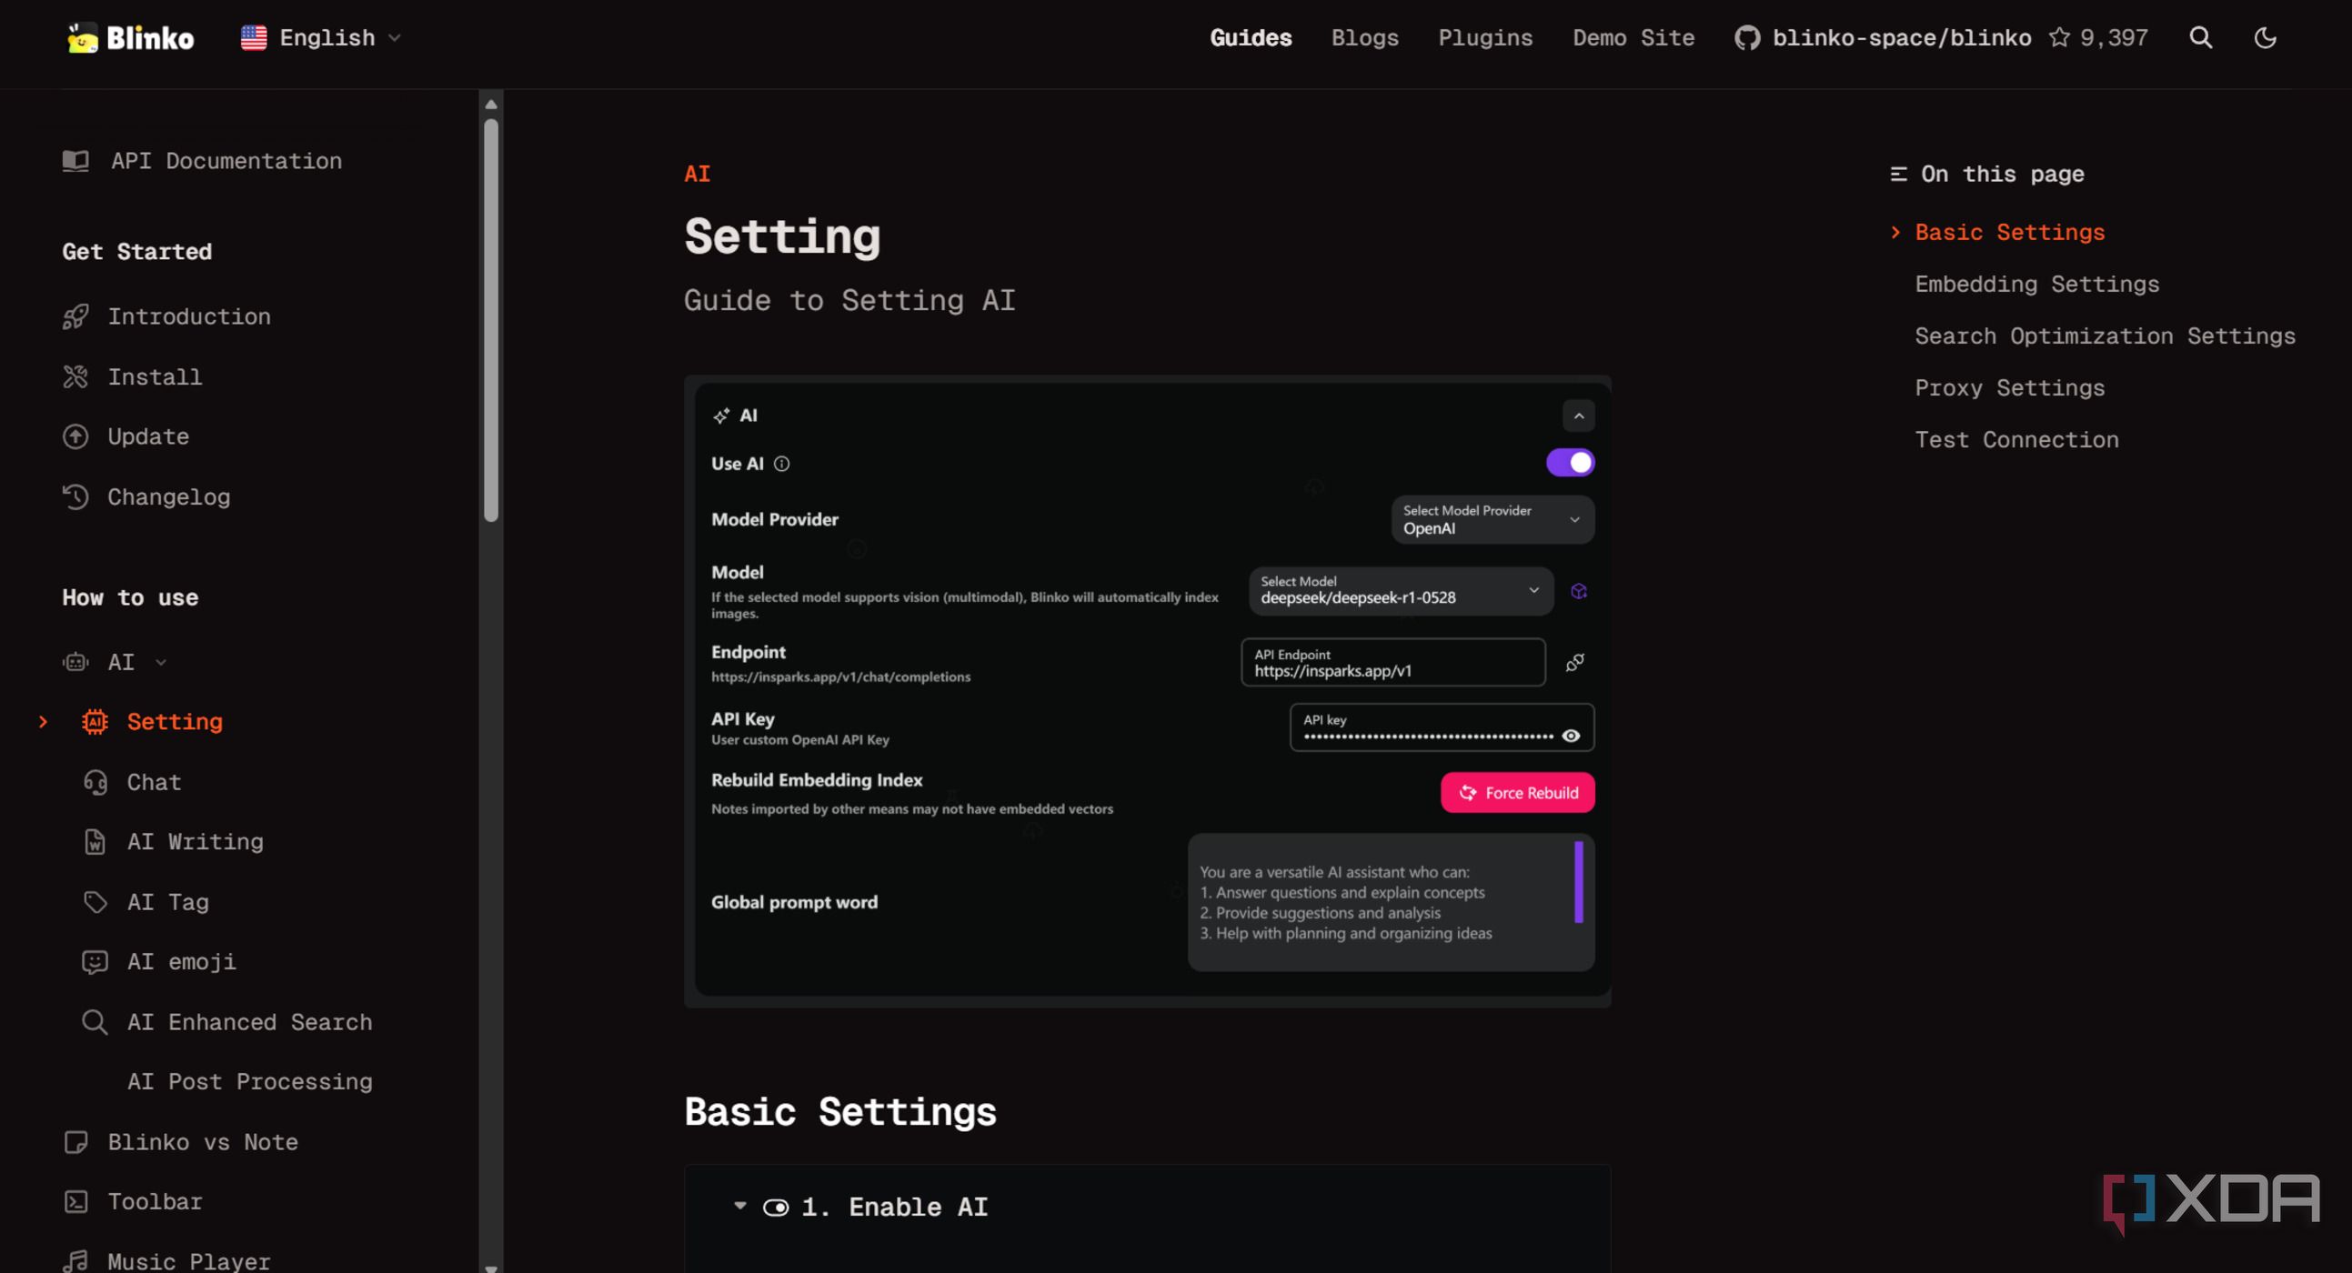Screen dimensions: 2352x1273
Task: Open the AI Writing document icon
Action: click(94, 841)
